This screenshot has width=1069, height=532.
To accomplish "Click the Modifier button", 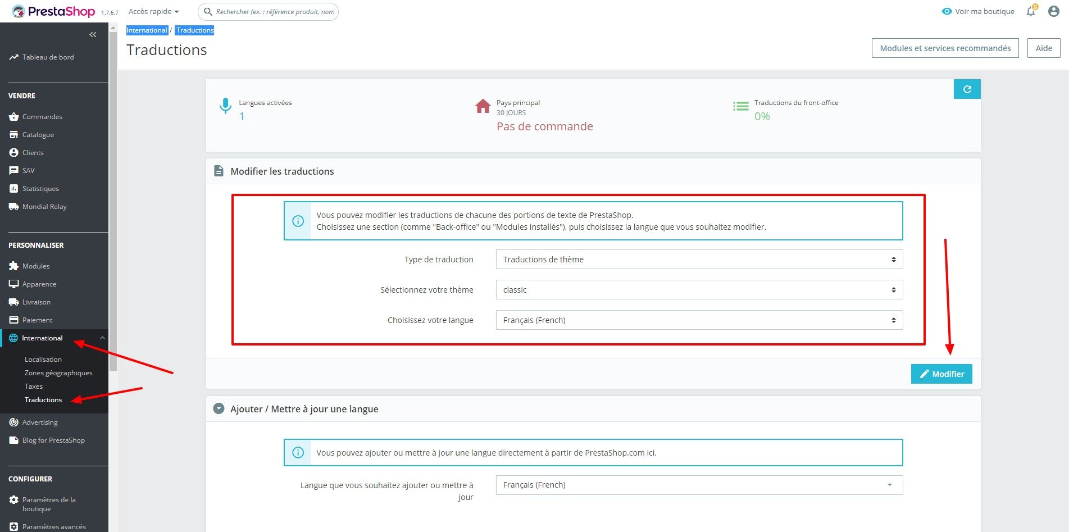I will pyautogui.click(x=941, y=374).
